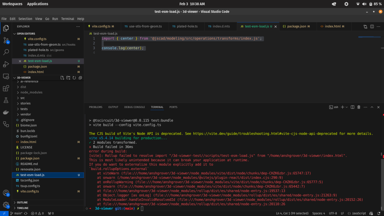This screenshot has width=384, height=216.
Task: Close test-esm-load.js editor tab
Action: point(276,26)
